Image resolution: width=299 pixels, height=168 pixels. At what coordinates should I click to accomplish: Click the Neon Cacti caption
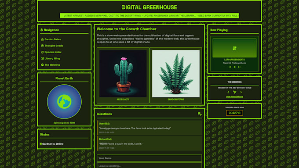click(123, 100)
